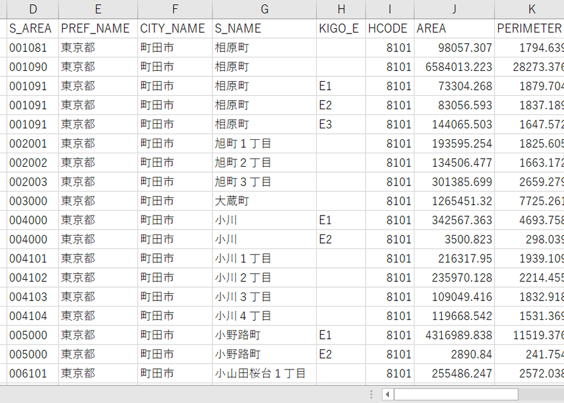Select cell with S_AREA 004102
The width and height of the screenshot is (564, 403).
(33, 277)
